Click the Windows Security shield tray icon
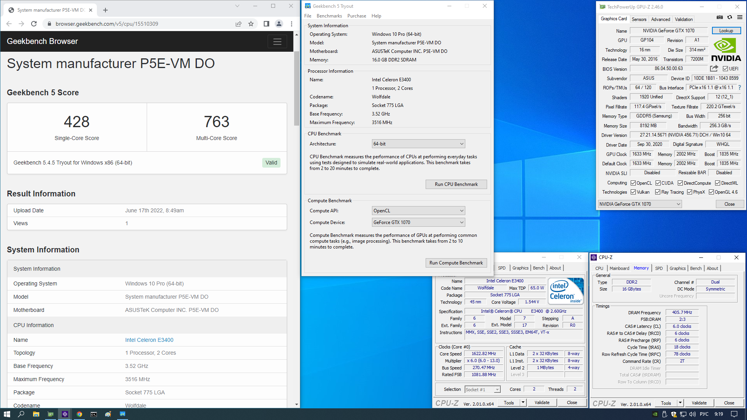Image resolution: width=747 pixels, height=420 pixels. click(673, 414)
